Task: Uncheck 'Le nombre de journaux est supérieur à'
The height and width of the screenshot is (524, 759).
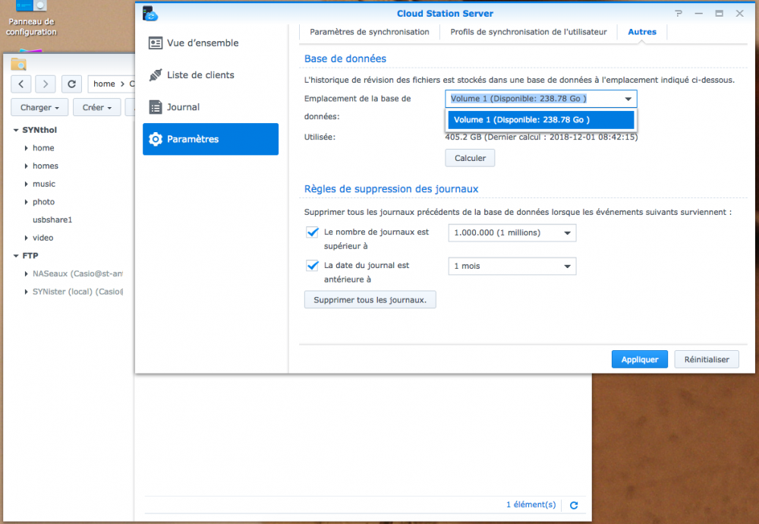Action: (x=312, y=232)
